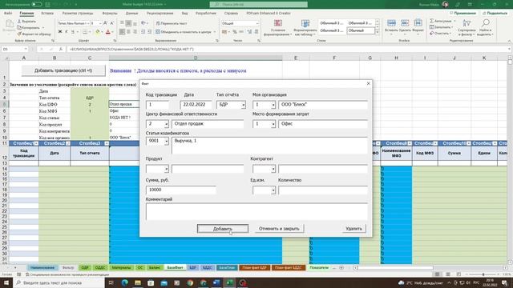This screenshot has width=513, height=288.
Task: Click the Сумма, руб. field containing 10000
Action: [180, 190]
